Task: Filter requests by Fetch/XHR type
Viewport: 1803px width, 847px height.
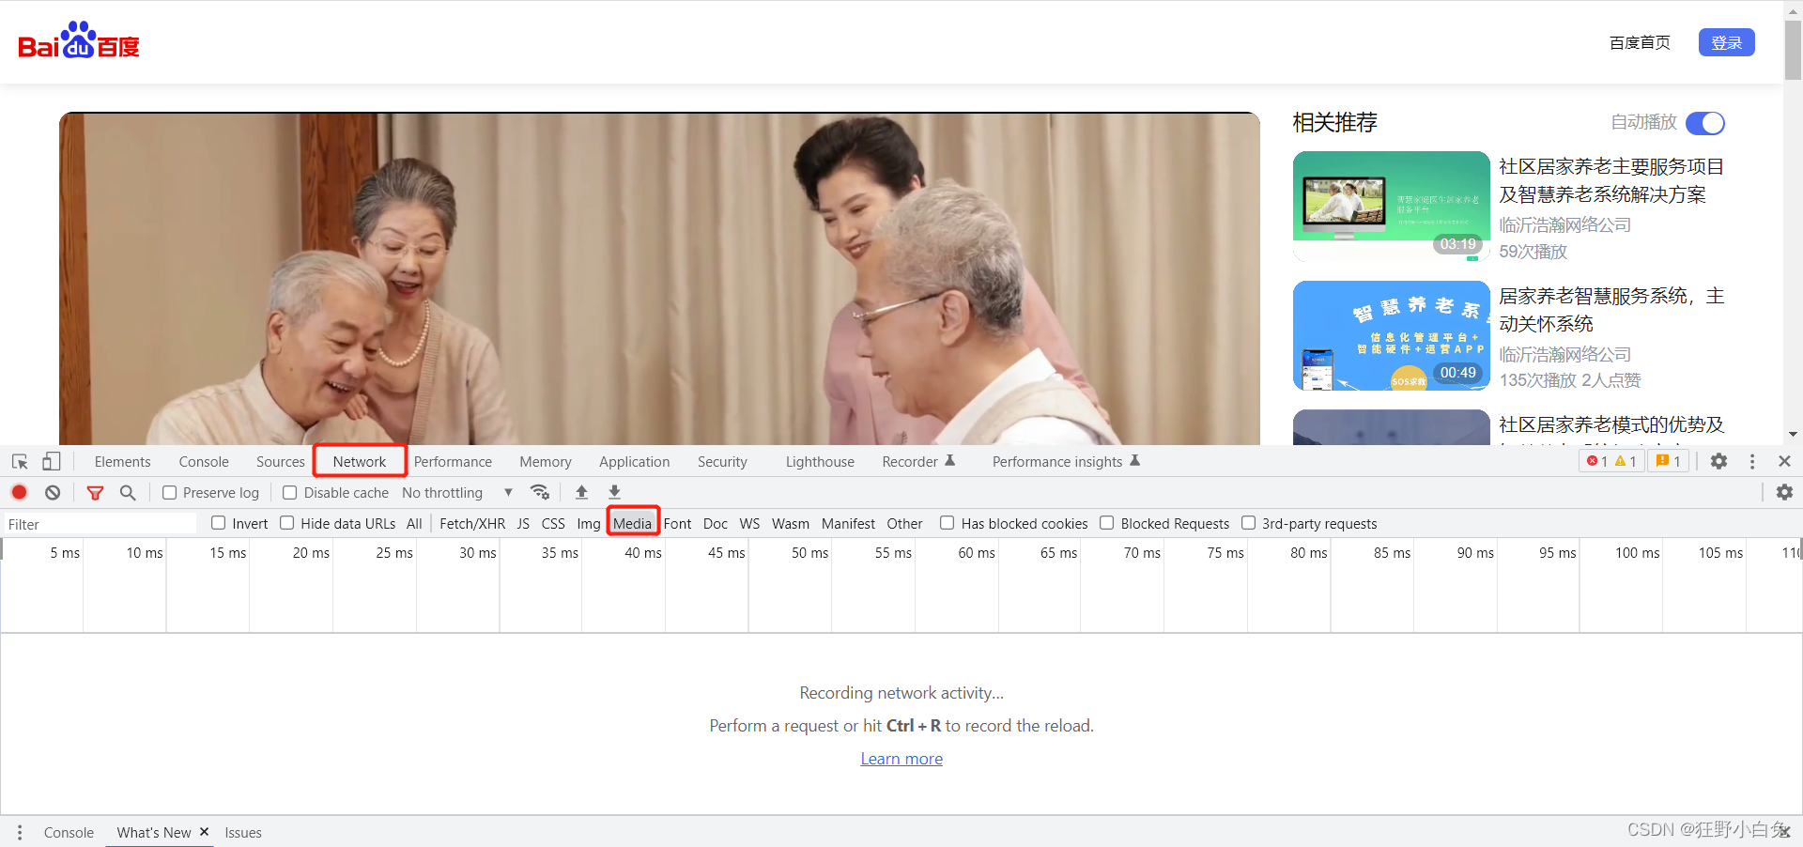Action: (472, 523)
